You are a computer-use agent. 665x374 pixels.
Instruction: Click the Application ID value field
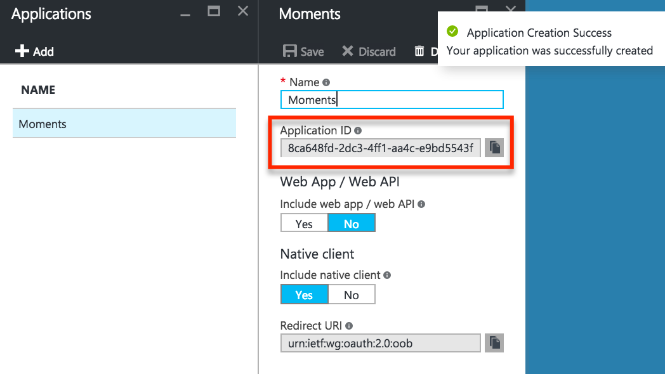[x=381, y=148]
